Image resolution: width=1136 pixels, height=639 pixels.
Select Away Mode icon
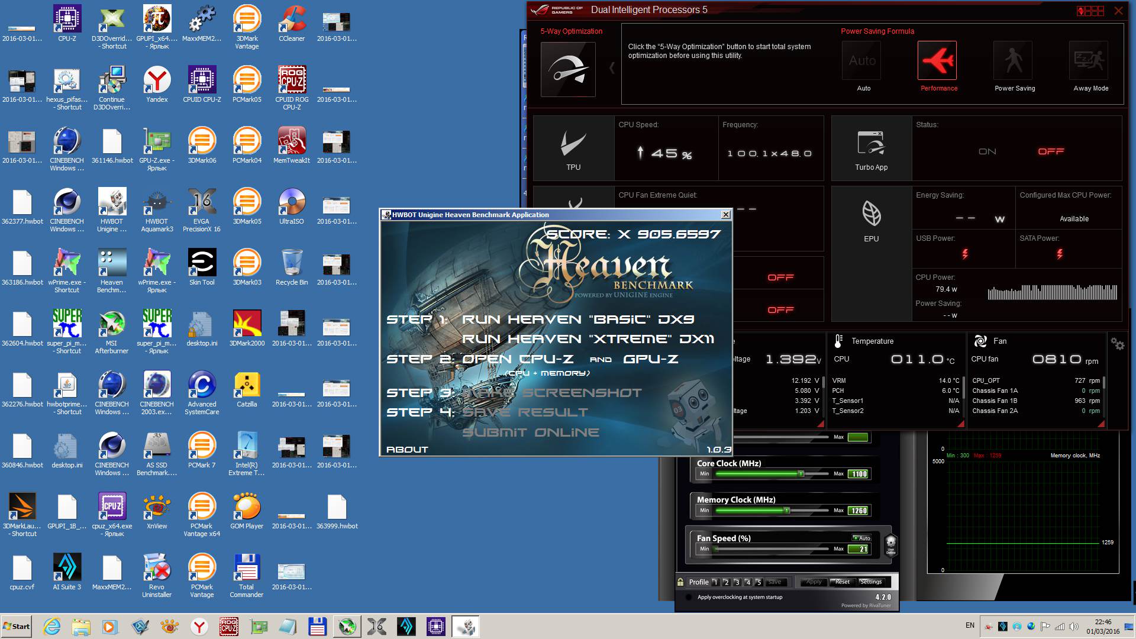coord(1089,60)
